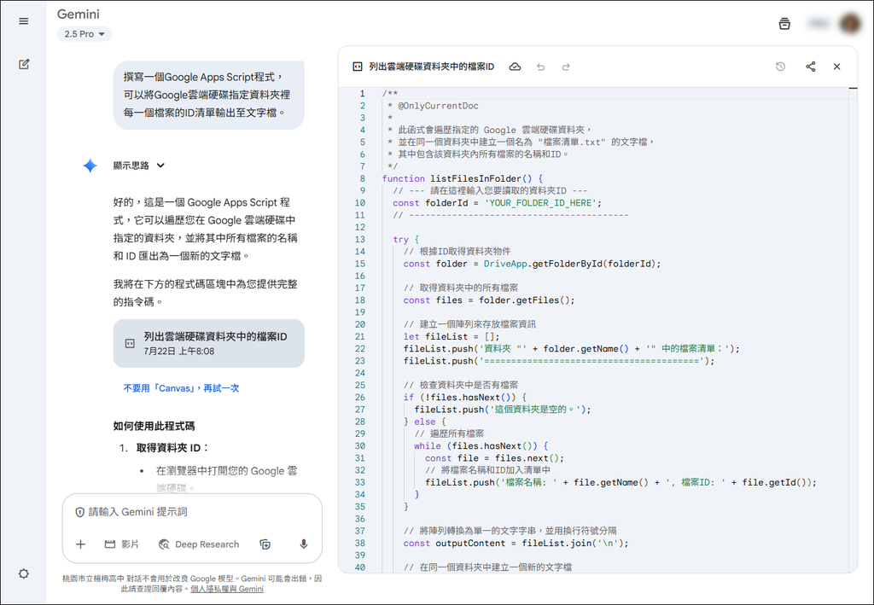
Task: Click line 27 這個資料夾是空的 string
Action: pyautogui.click(x=537, y=410)
